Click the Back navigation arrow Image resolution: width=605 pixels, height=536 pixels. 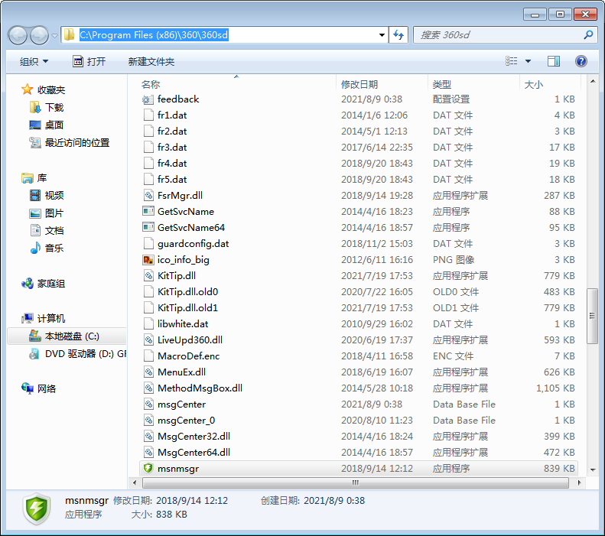18,35
